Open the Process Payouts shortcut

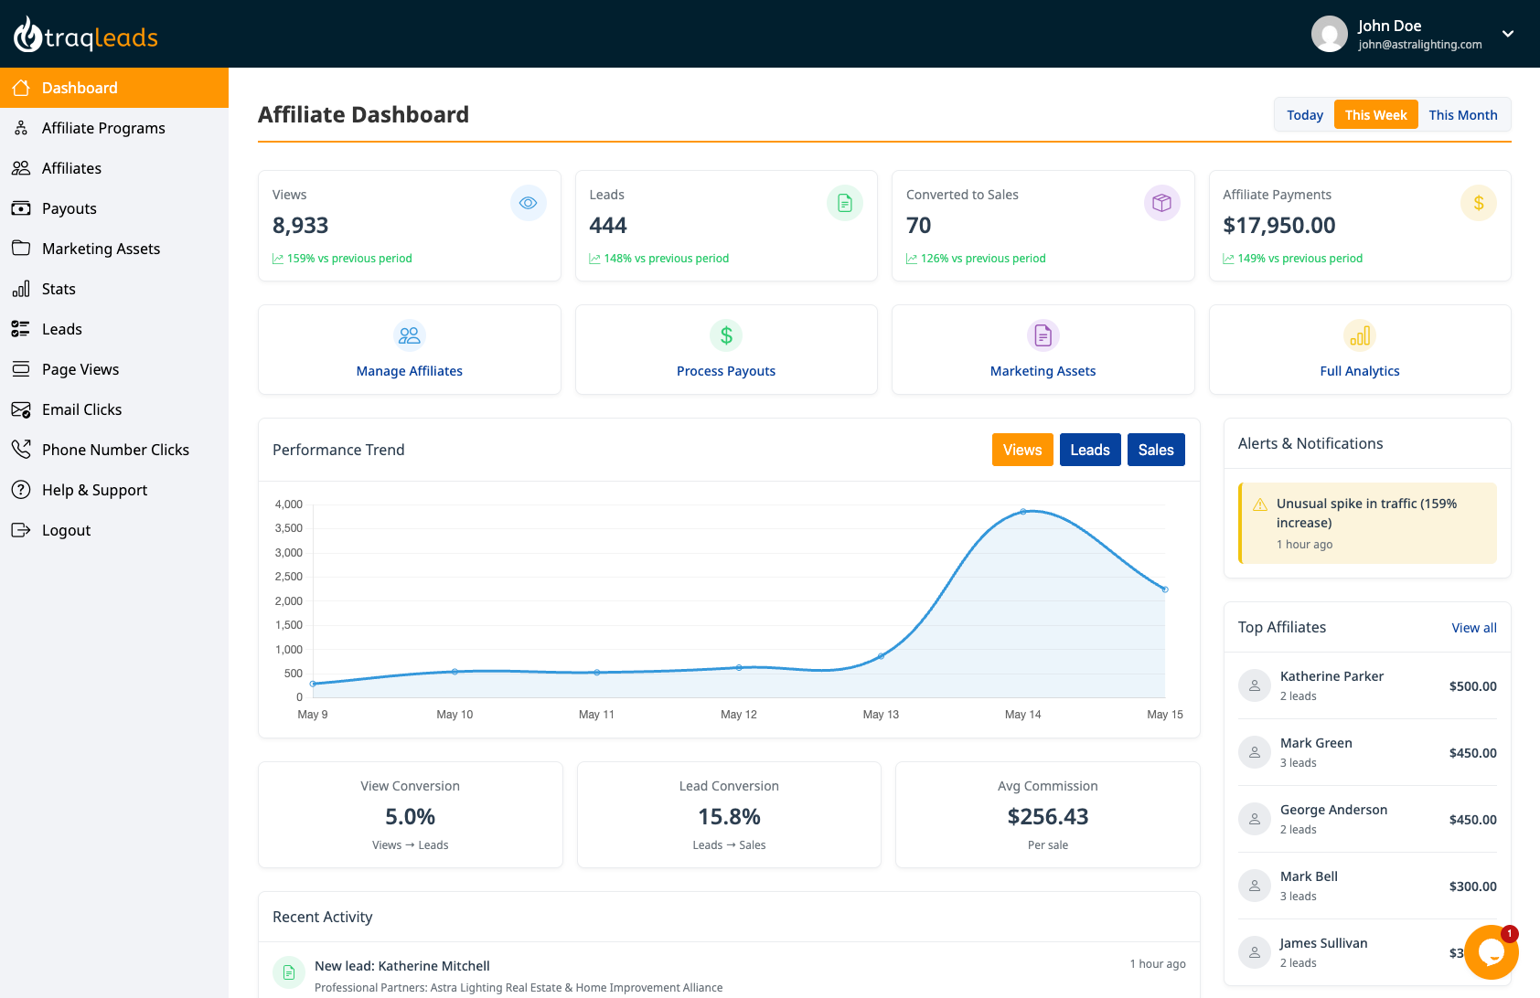[x=725, y=350]
